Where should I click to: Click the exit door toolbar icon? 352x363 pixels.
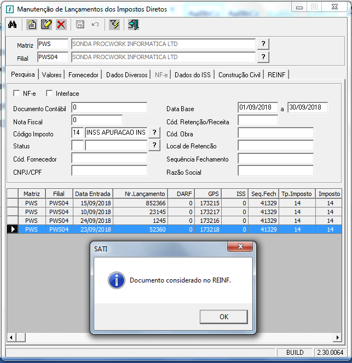(134, 25)
